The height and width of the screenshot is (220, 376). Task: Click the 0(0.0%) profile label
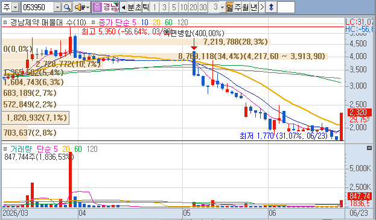click(18, 49)
